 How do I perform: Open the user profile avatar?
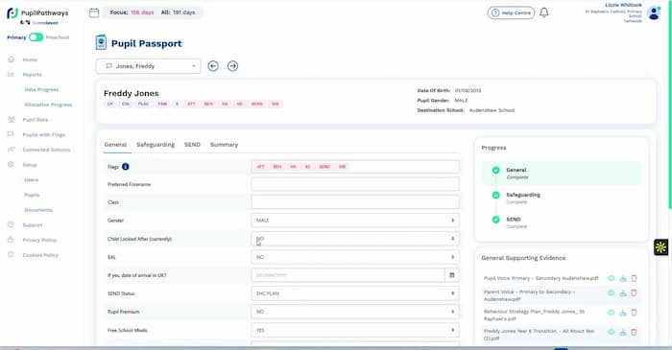point(654,13)
